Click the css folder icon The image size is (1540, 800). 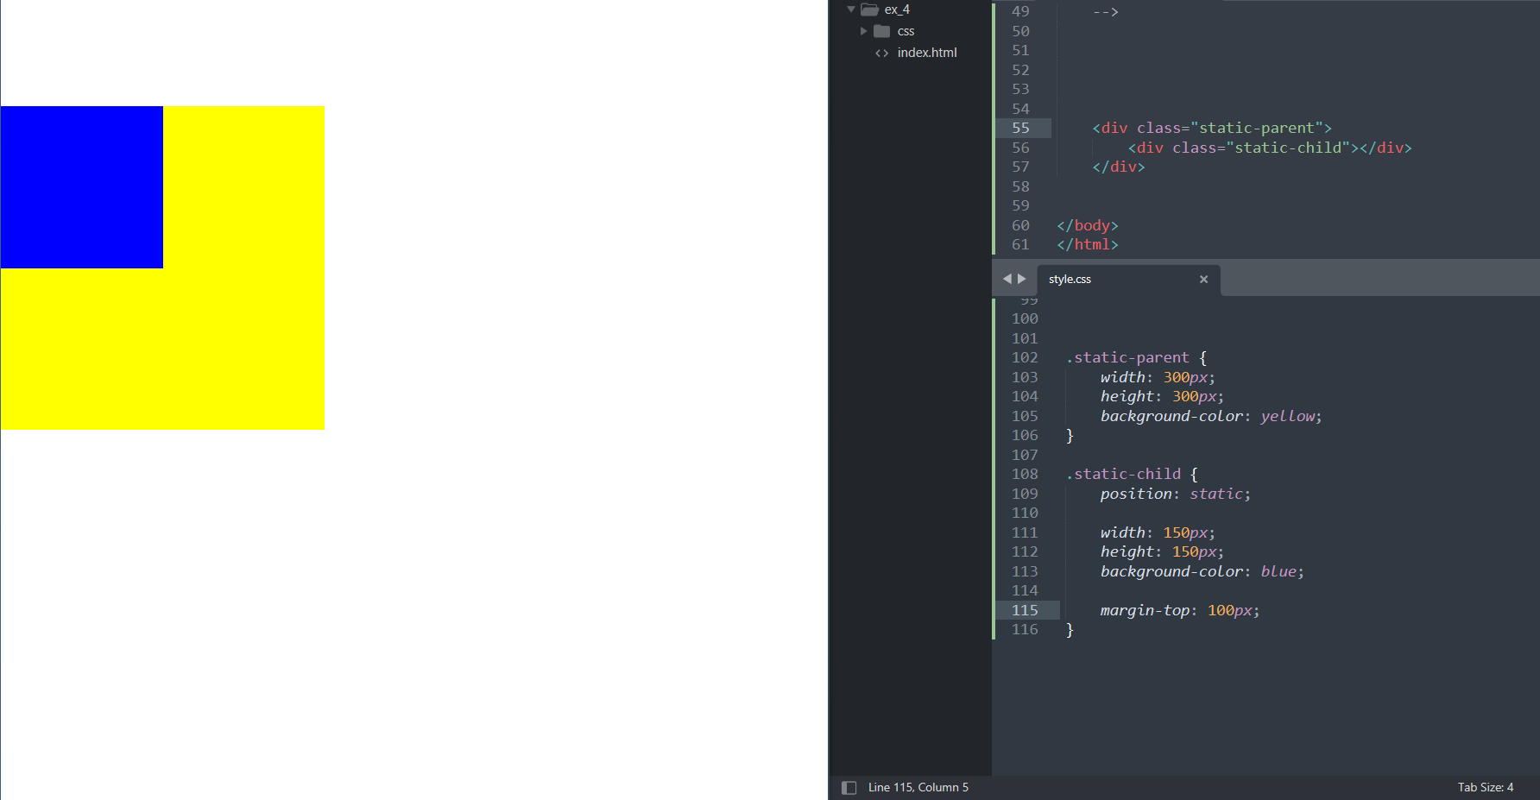[881, 31]
